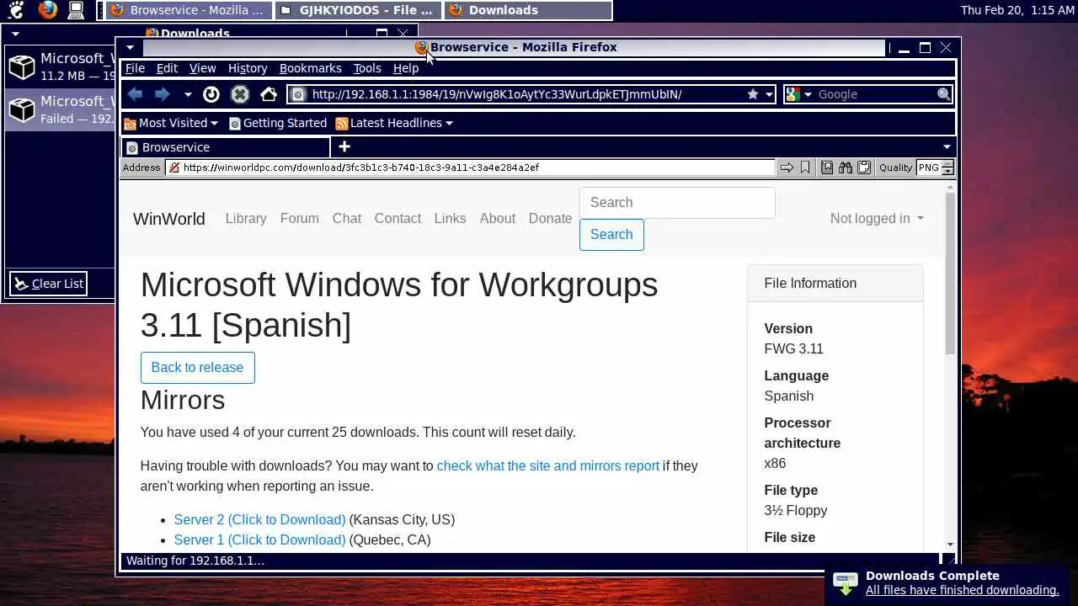Click the web page vertical scrollbar
Viewport: 1078px width, 606px height.
click(950, 274)
